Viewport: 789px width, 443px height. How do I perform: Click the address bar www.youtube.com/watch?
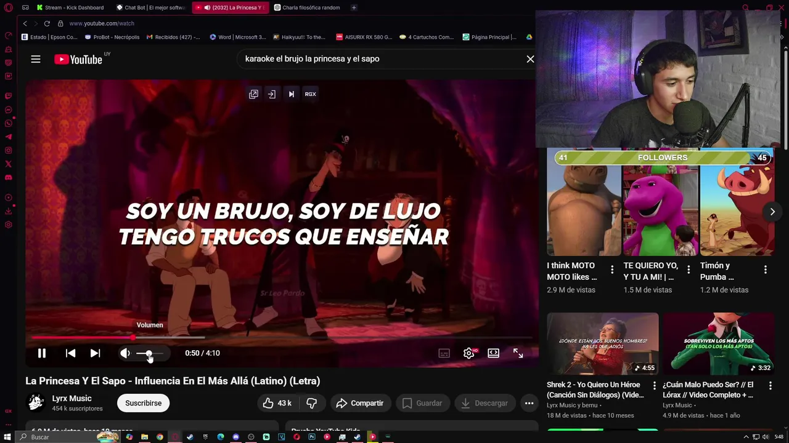[101, 23]
